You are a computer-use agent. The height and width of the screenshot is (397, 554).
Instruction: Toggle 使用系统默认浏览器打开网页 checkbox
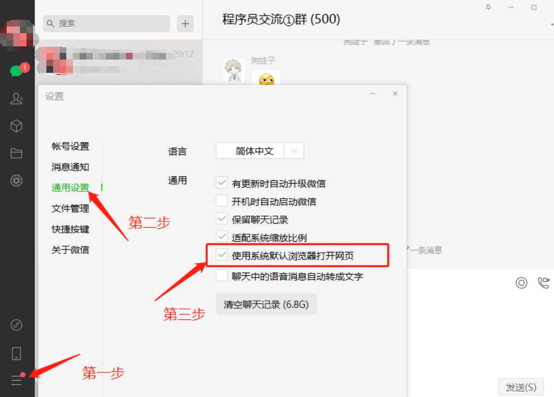point(222,255)
